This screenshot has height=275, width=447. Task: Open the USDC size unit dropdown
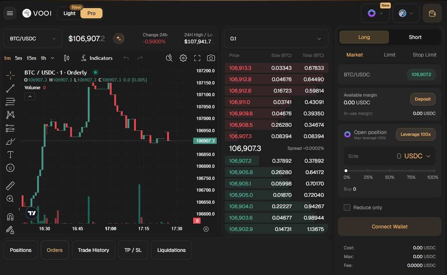(418, 156)
